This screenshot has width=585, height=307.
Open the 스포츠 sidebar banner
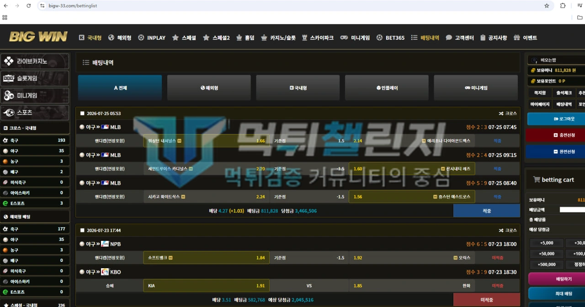tap(35, 112)
